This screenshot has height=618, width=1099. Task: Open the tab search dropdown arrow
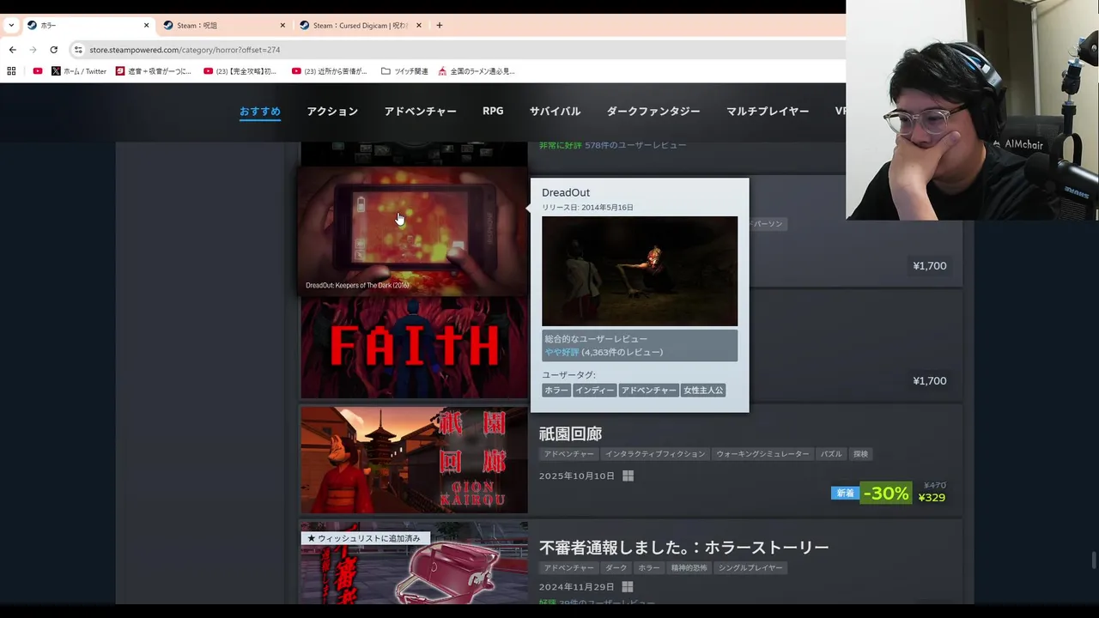tap(11, 25)
